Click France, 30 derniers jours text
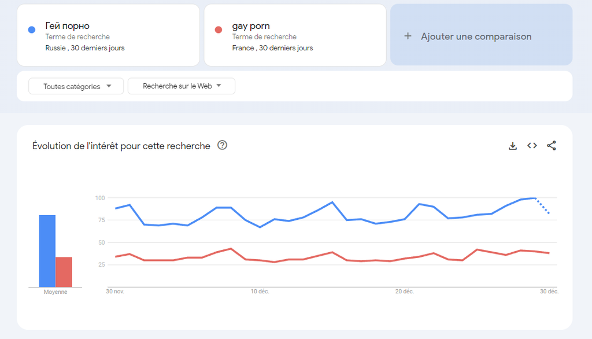The image size is (592, 339). pyautogui.click(x=272, y=48)
